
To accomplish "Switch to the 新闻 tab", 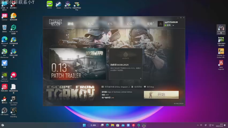I will (x=91, y=24).
